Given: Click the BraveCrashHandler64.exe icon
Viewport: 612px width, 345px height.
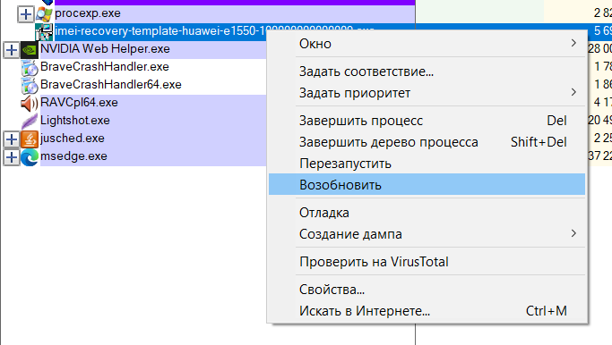Looking at the screenshot, I should pyautogui.click(x=30, y=86).
